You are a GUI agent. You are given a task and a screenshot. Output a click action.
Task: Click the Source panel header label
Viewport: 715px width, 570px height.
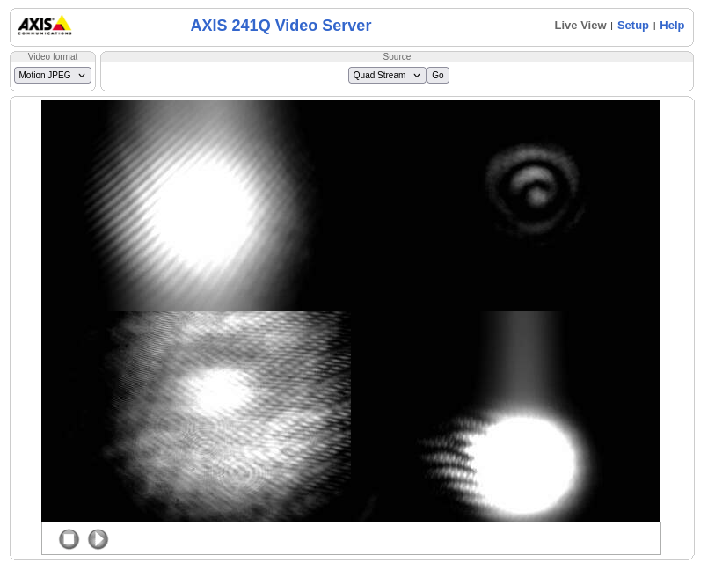pos(397,56)
